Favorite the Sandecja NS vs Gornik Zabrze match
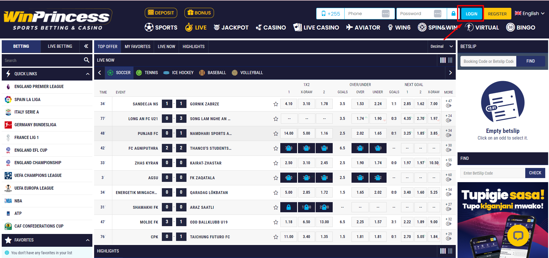Image resolution: width=549 pixels, height=258 pixels. click(x=276, y=104)
